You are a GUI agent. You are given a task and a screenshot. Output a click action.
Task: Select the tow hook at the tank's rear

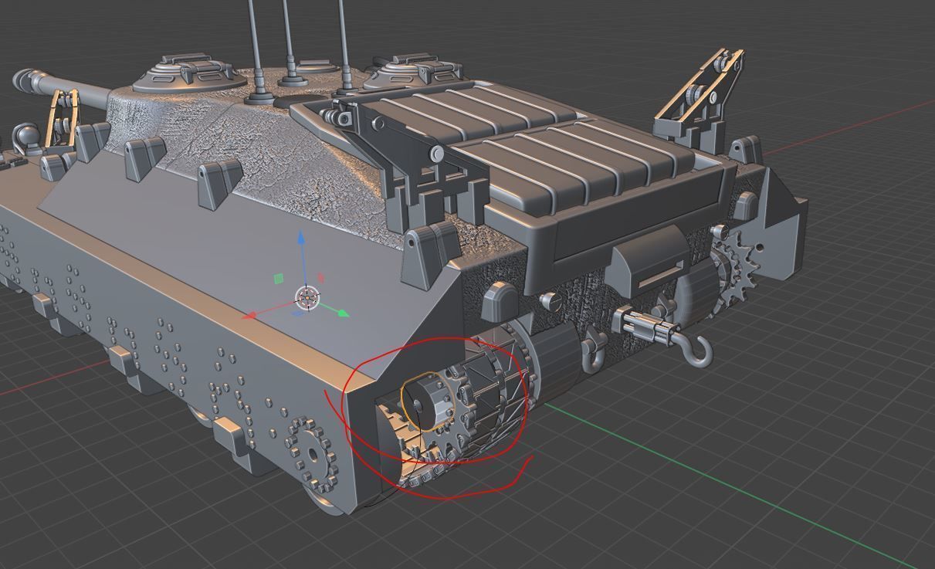pos(699,350)
